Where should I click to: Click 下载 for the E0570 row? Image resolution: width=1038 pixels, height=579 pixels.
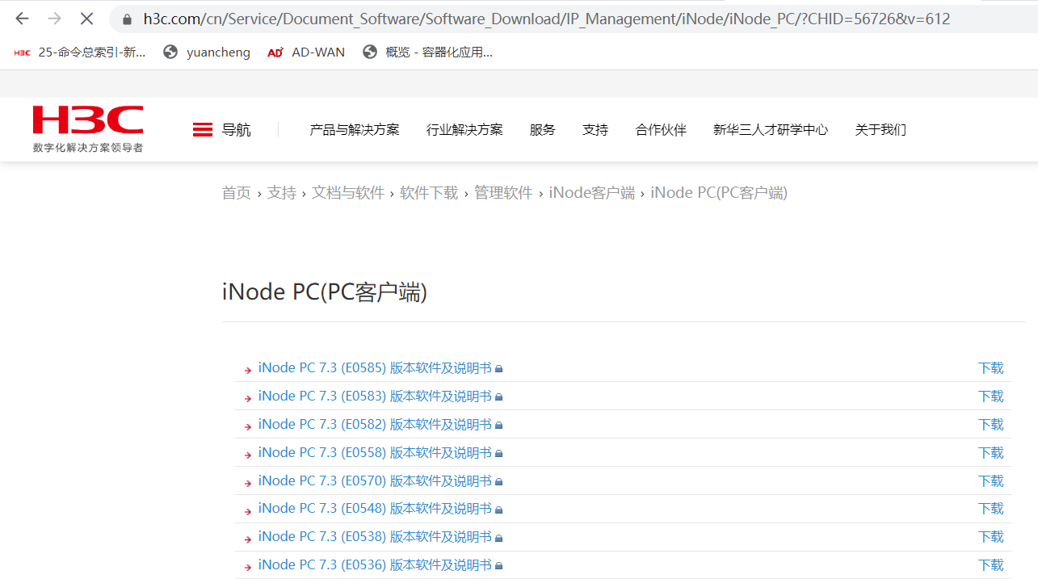[x=990, y=481]
